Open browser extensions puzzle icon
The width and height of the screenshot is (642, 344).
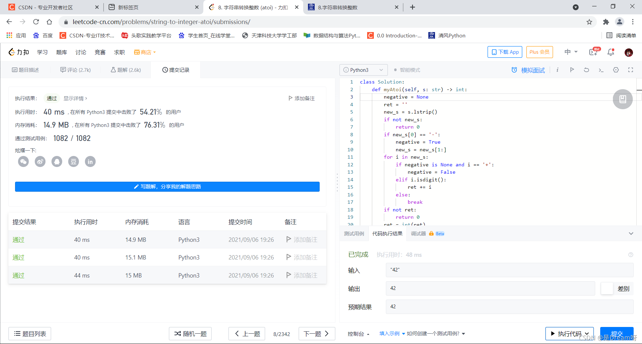click(606, 22)
